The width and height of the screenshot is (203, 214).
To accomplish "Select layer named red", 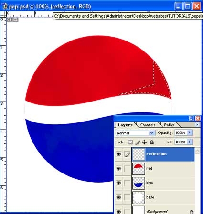I will tap(149, 168).
